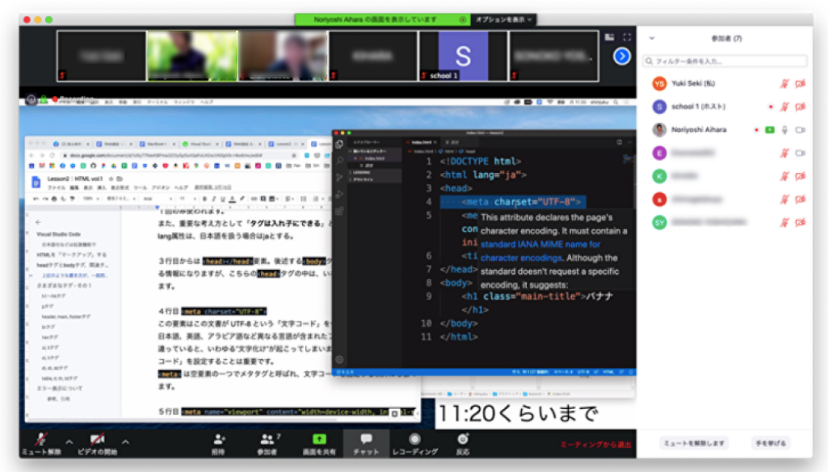Click the 手を挙げる raise hand button

tap(769, 443)
